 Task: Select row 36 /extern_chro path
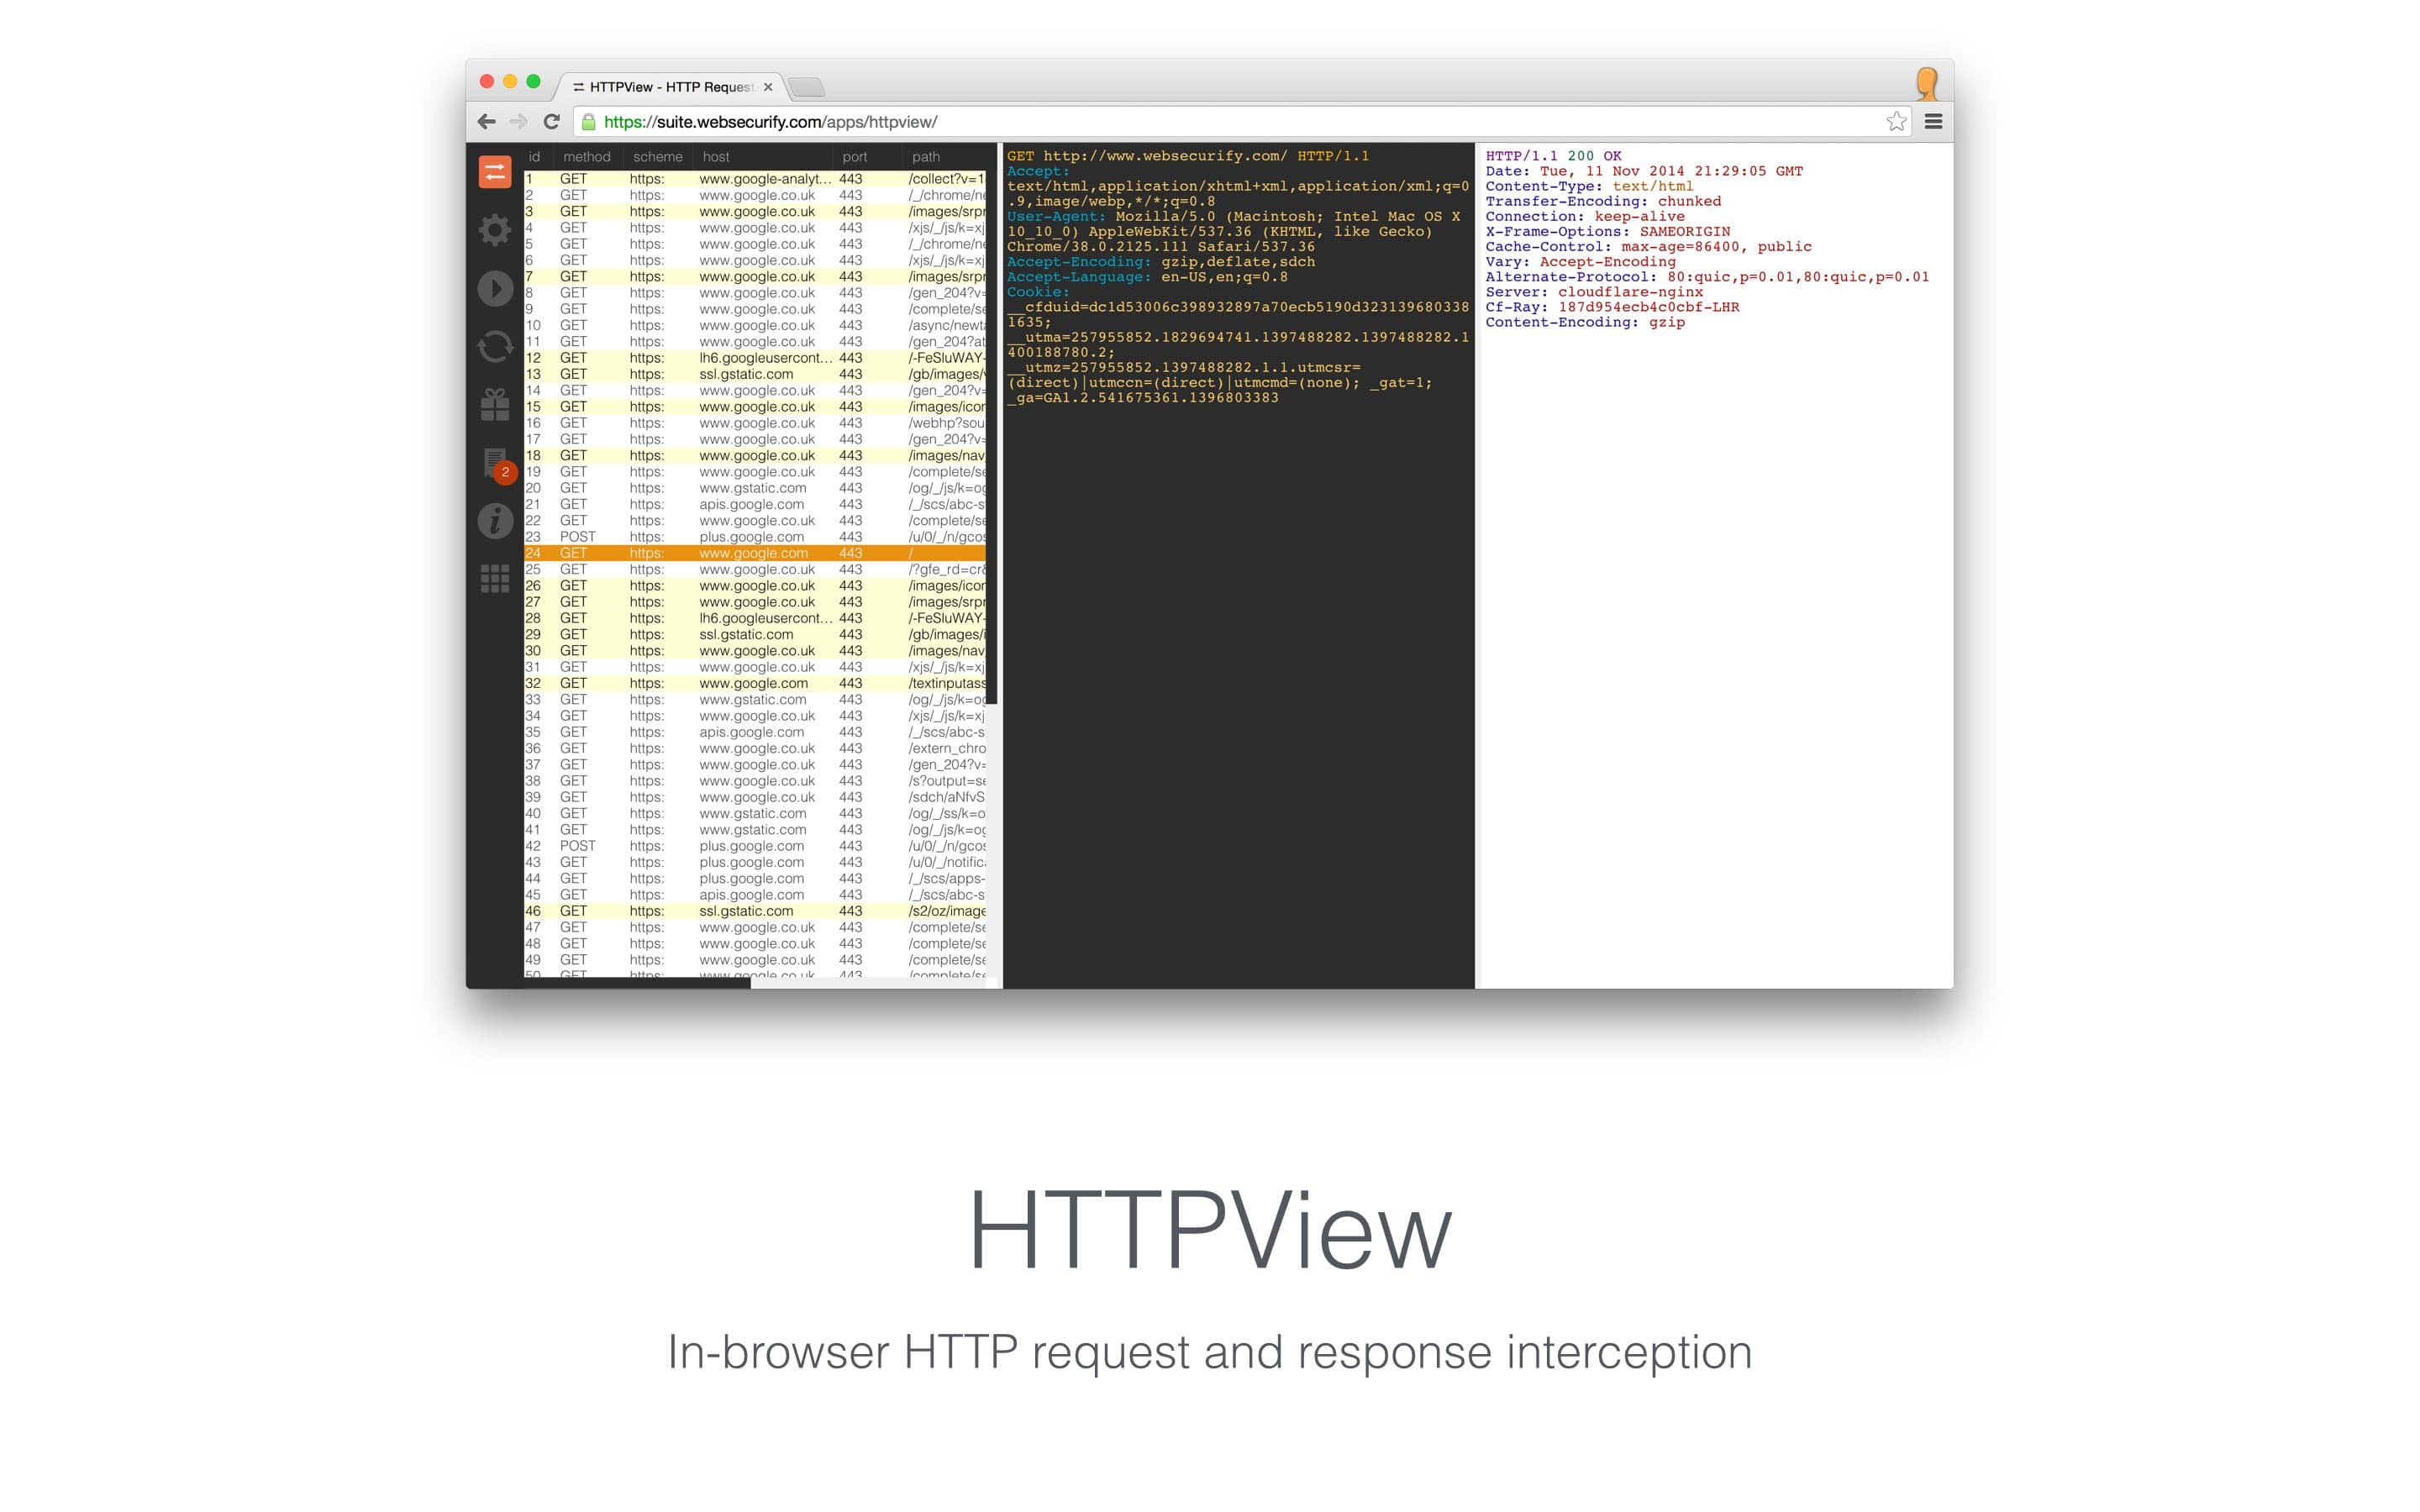pos(755,748)
